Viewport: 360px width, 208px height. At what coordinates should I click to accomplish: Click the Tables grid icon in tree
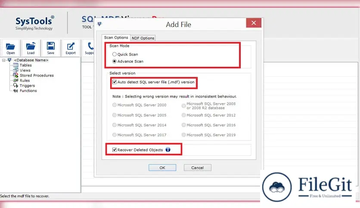click(x=16, y=65)
